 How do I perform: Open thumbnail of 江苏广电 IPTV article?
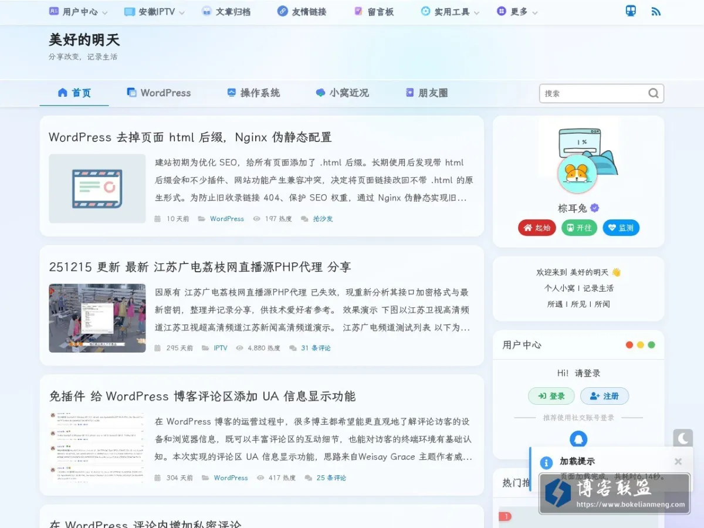[x=97, y=318]
